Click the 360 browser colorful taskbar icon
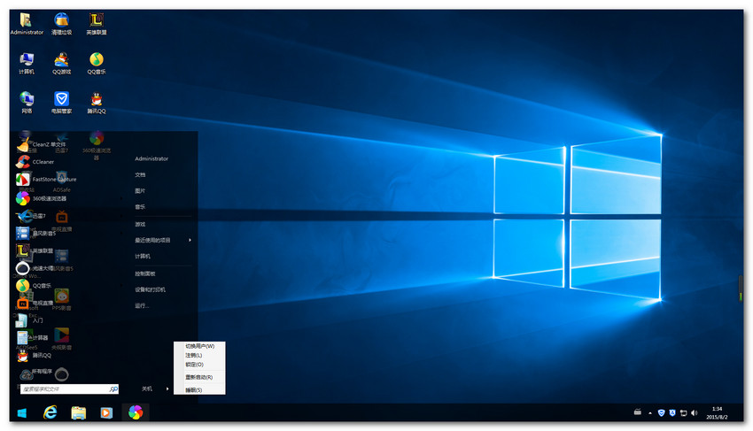This screenshot has height=431, width=753. point(135,412)
